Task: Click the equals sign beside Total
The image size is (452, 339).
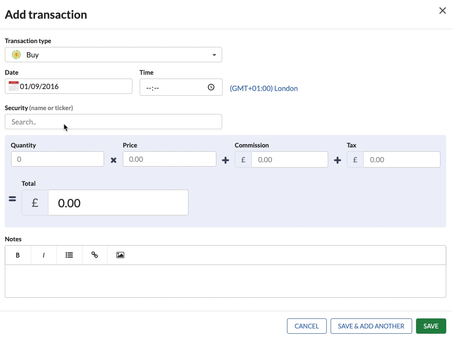Action: click(x=12, y=199)
